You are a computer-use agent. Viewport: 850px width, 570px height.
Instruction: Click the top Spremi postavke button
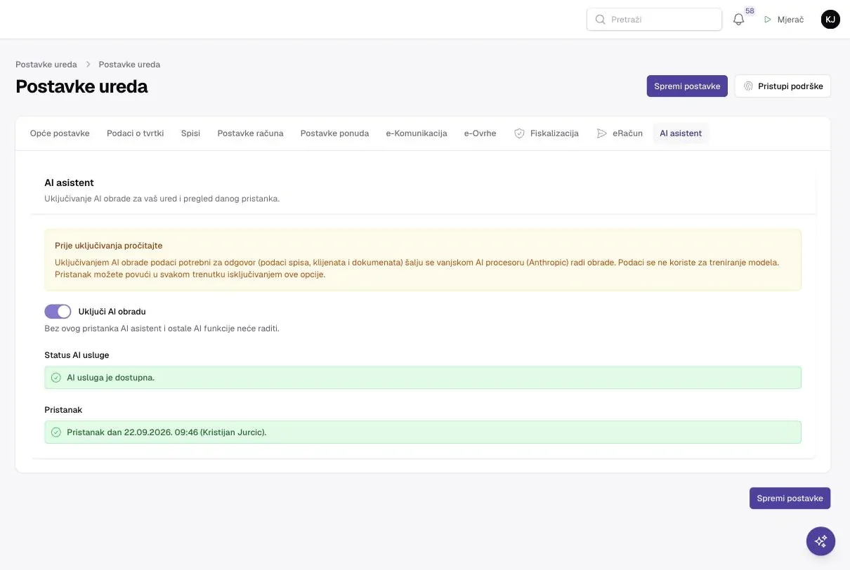tap(687, 86)
